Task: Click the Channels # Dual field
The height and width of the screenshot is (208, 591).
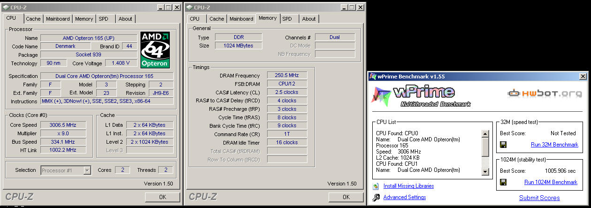Action: click(x=335, y=37)
